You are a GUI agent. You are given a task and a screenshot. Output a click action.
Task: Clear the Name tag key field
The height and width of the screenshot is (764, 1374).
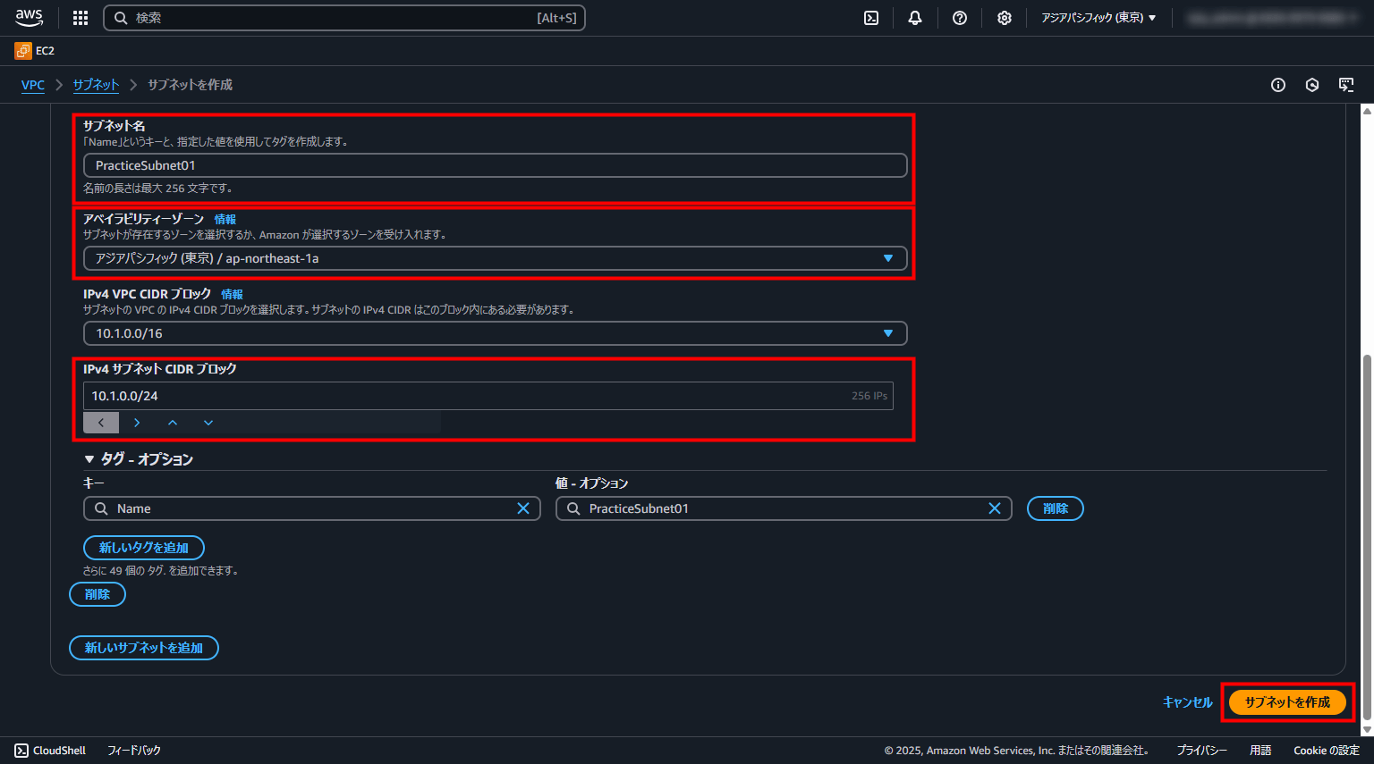point(523,508)
